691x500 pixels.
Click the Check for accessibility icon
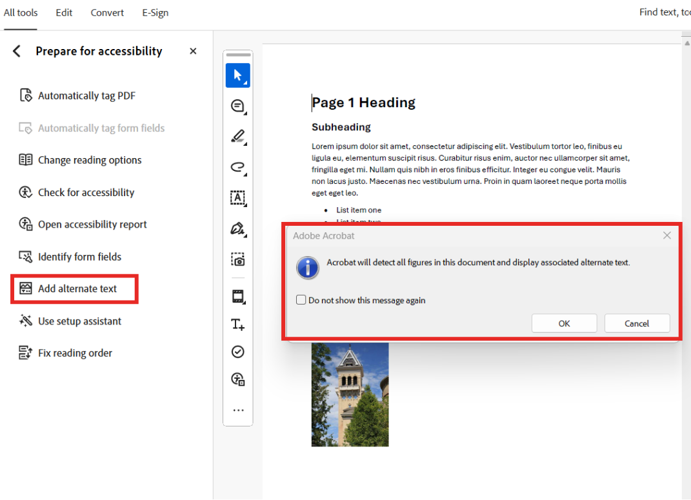pos(26,192)
